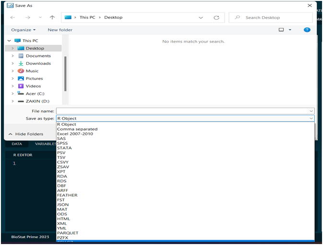Open the address bar history dropdown

tap(201, 18)
